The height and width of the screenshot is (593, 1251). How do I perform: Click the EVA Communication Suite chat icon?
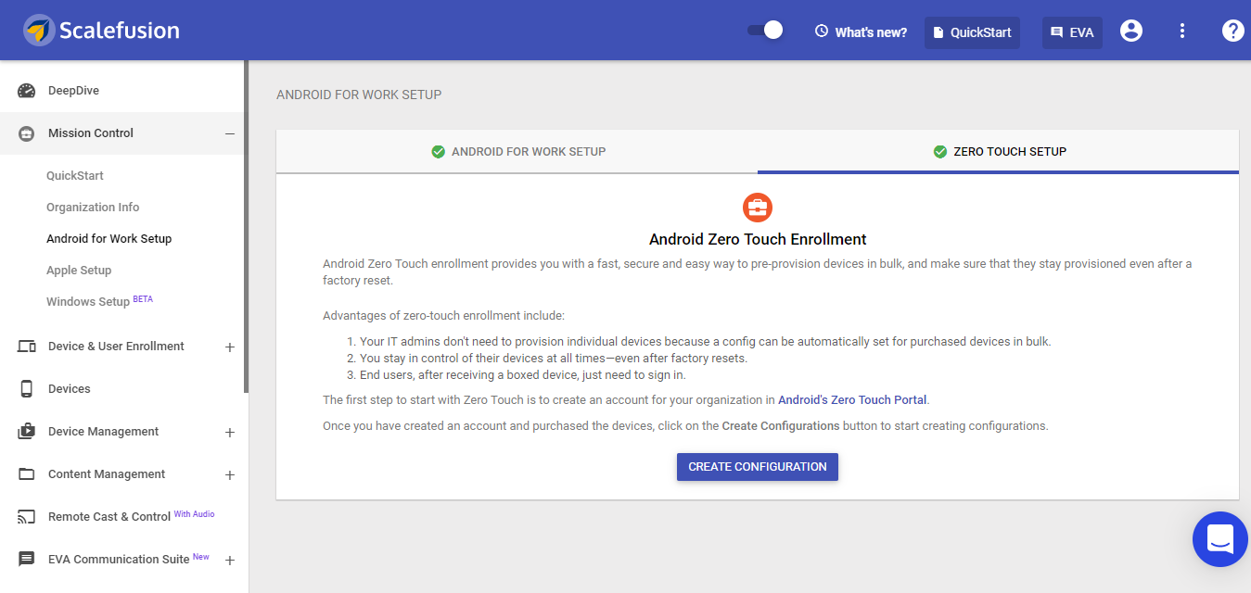[x=27, y=560]
